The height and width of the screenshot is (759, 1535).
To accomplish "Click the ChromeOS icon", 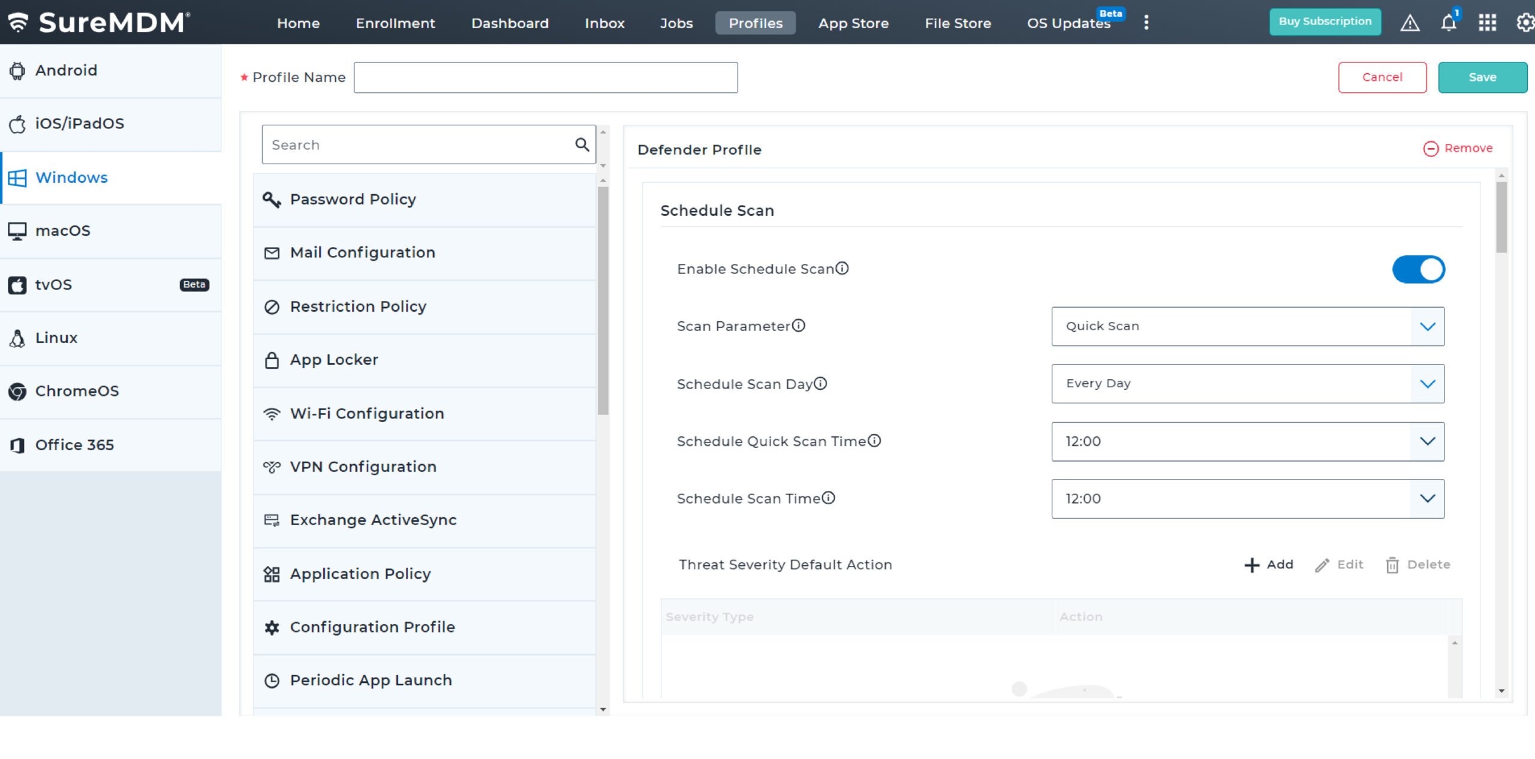I will click(x=17, y=391).
